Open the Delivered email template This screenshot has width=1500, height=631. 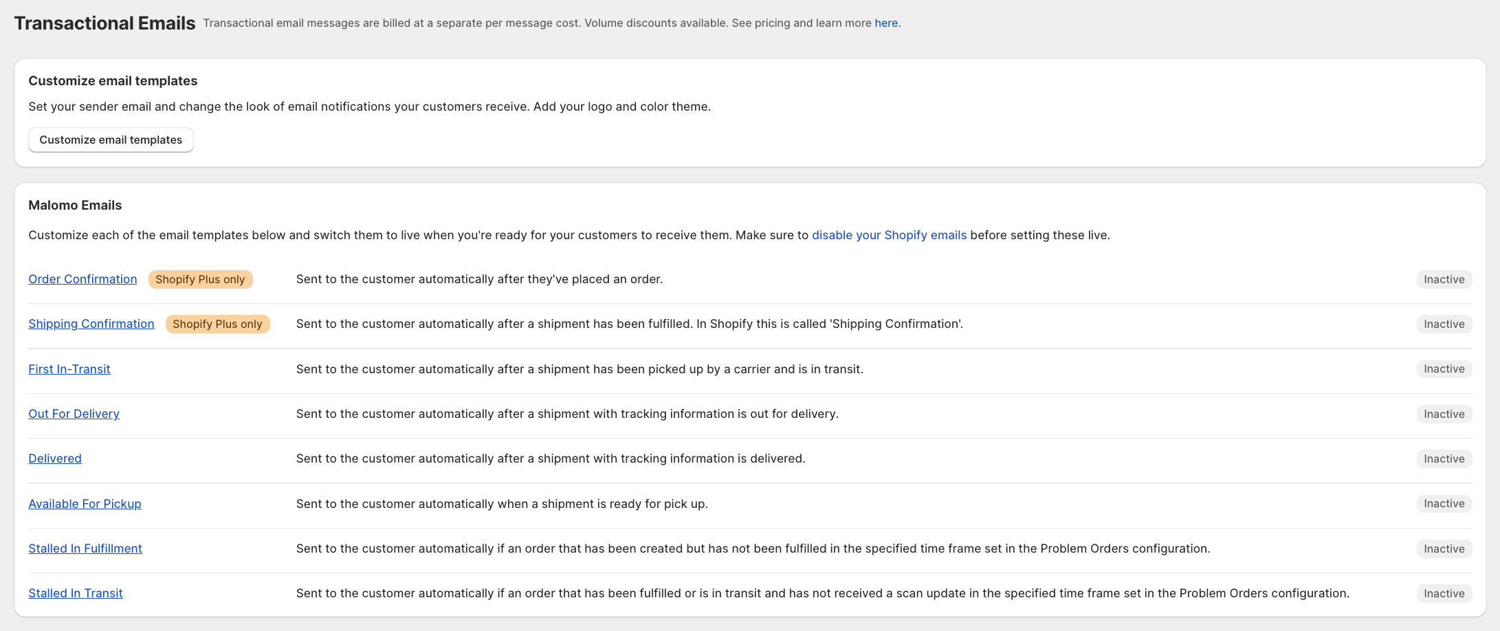(x=55, y=458)
